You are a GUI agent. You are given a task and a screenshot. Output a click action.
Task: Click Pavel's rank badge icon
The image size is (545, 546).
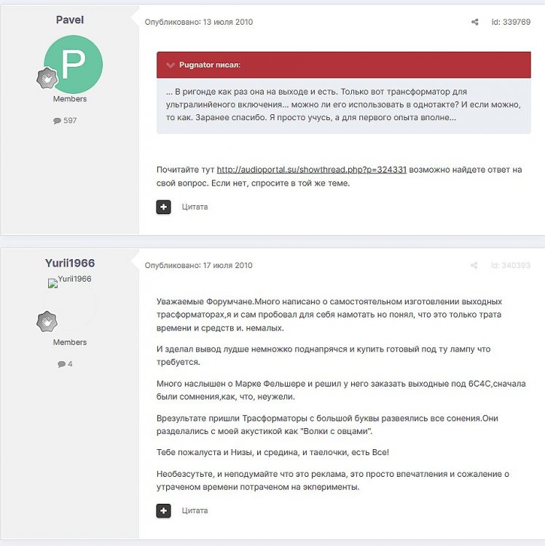pyautogui.click(x=47, y=78)
